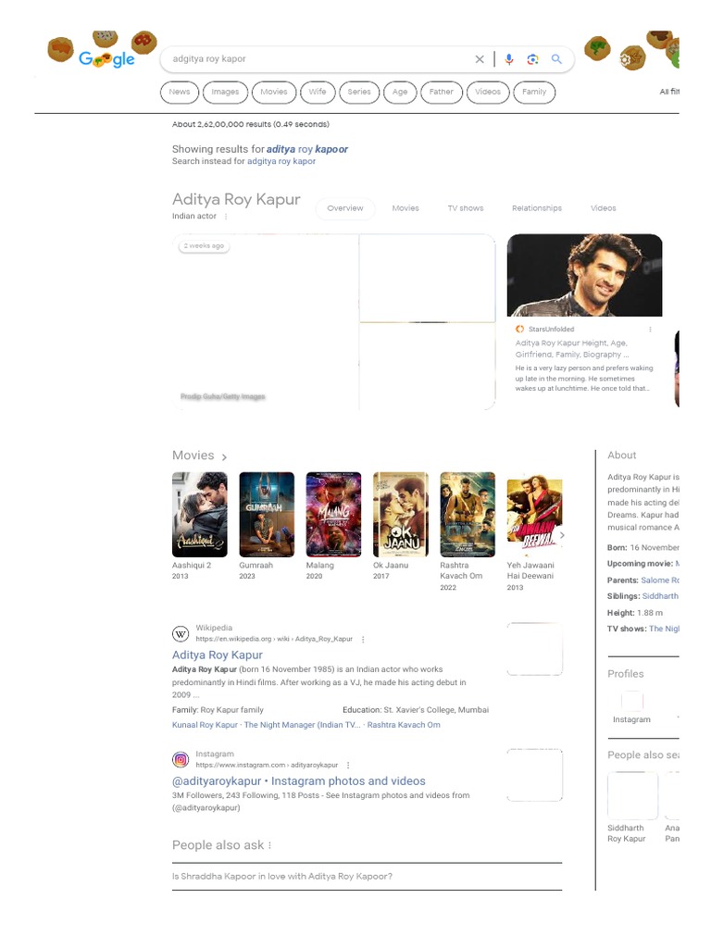Open Siddharth Roy Kapur people card
This screenshot has height=948, width=711.
tap(632, 807)
